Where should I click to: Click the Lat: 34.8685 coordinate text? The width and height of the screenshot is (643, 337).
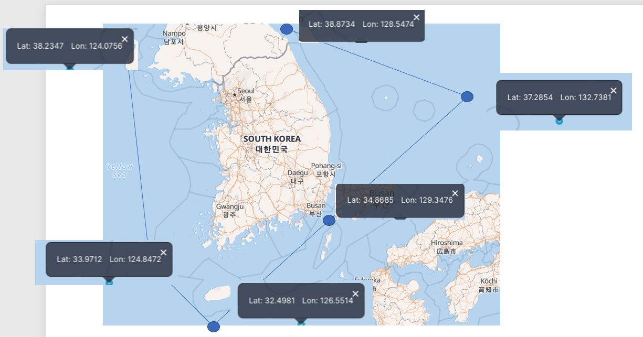pyautogui.click(x=371, y=200)
